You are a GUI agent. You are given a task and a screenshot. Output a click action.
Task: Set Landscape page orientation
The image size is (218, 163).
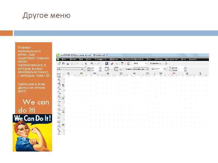tap(111, 69)
